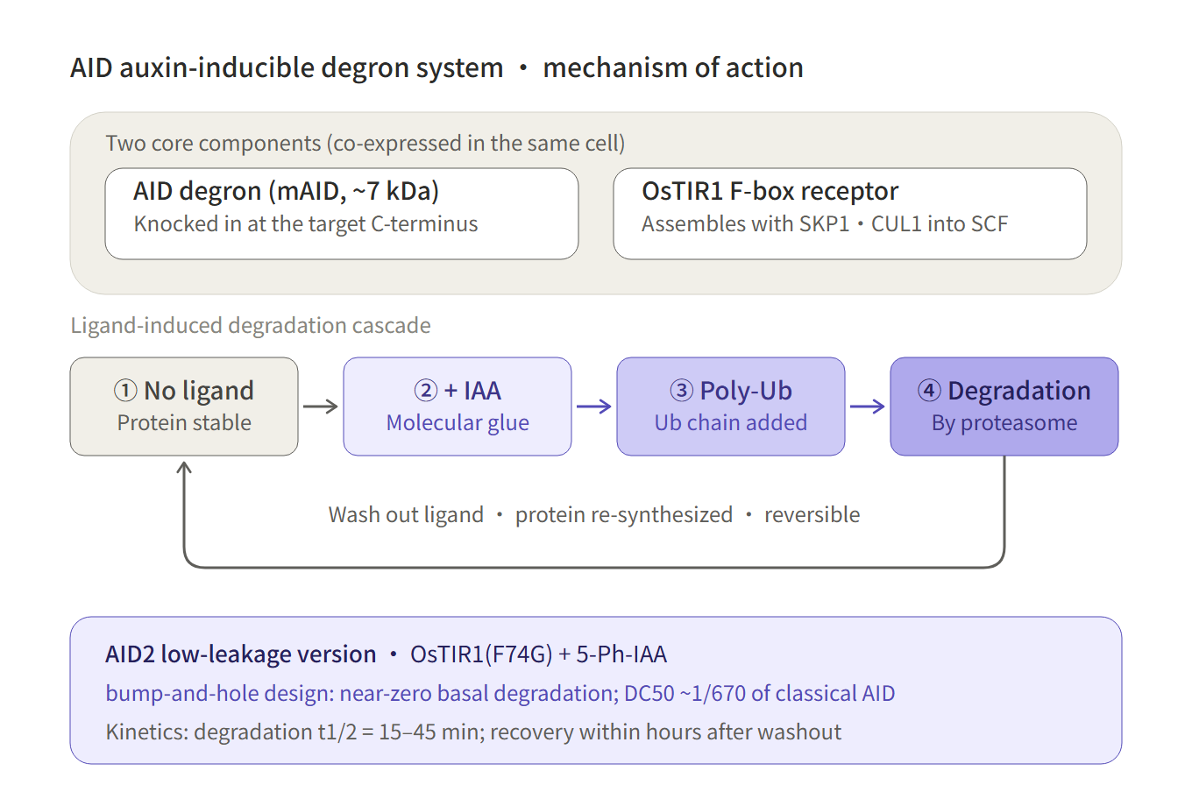Click the Ub chain added step box
Viewport: 1192px width, 799px height.
click(731, 407)
